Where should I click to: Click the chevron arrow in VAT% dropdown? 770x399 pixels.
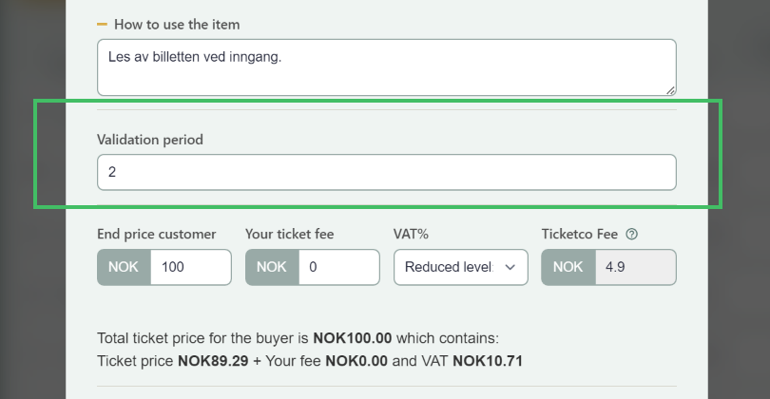pyautogui.click(x=510, y=267)
